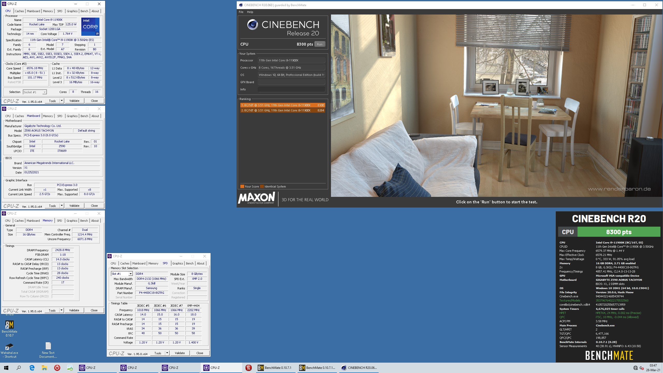663x373 pixels.
Task: Click the network globe tray icon
Action: coord(635,368)
